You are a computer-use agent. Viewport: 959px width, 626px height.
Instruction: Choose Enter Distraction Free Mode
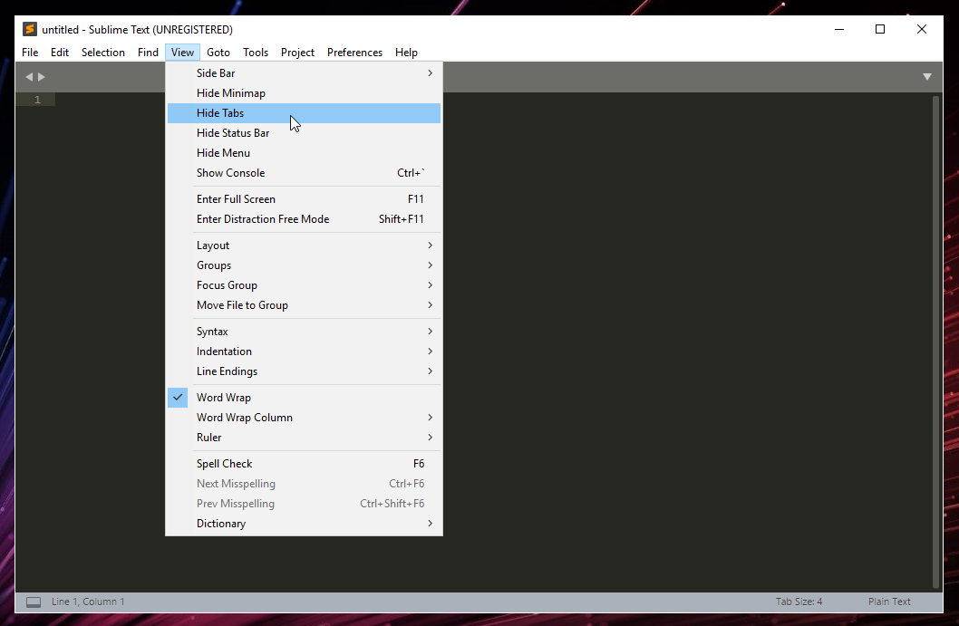point(304,219)
